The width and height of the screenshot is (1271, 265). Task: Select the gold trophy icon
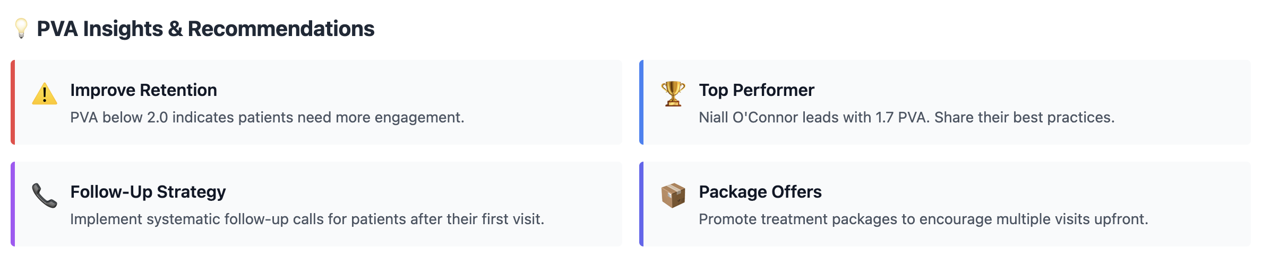click(673, 94)
